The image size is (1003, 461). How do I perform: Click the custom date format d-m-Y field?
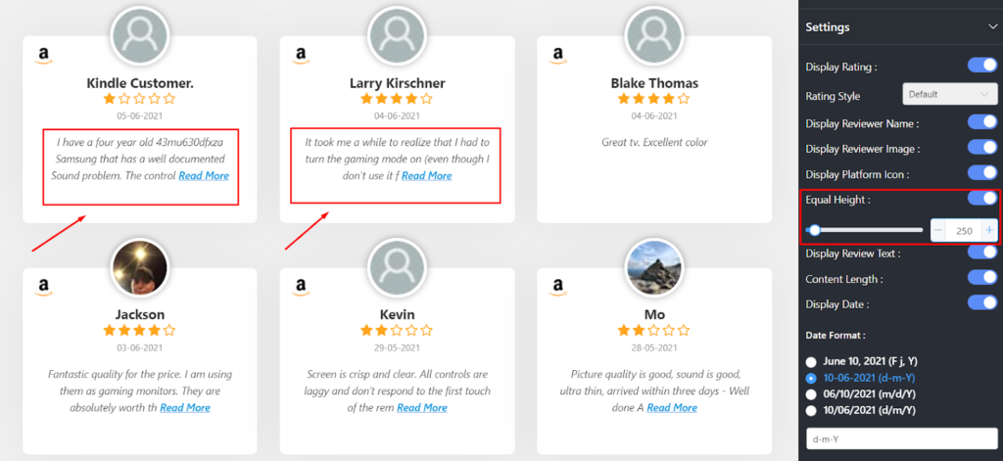coord(901,439)
